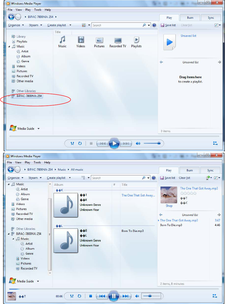Viewport: 225px width, 304px height.
Task: Click the Stop button in bottom window player
Action: point(90,296)
